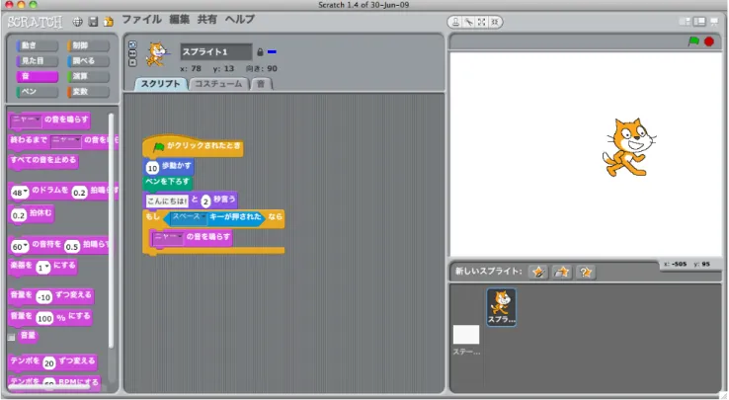Screen dimensions: 729x400
Task: Select the スプラ... sprite thumbnail in list
Action: point(501,306)
